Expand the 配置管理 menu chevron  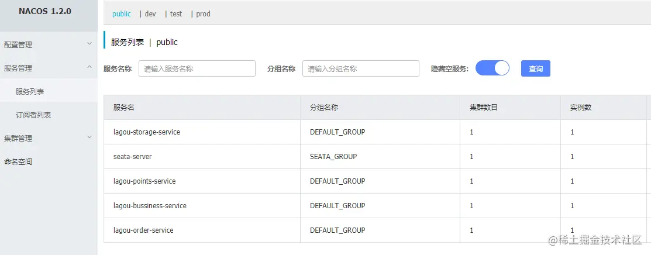[89, 43]
